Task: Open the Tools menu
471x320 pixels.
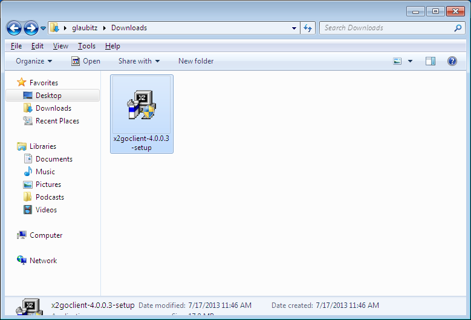Action: pos(86,46)
